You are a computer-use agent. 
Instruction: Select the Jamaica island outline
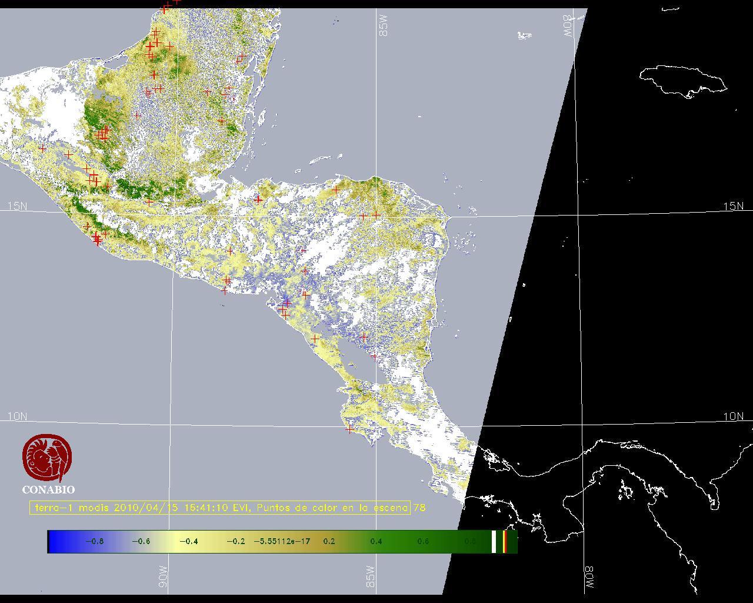pos(682,80)
